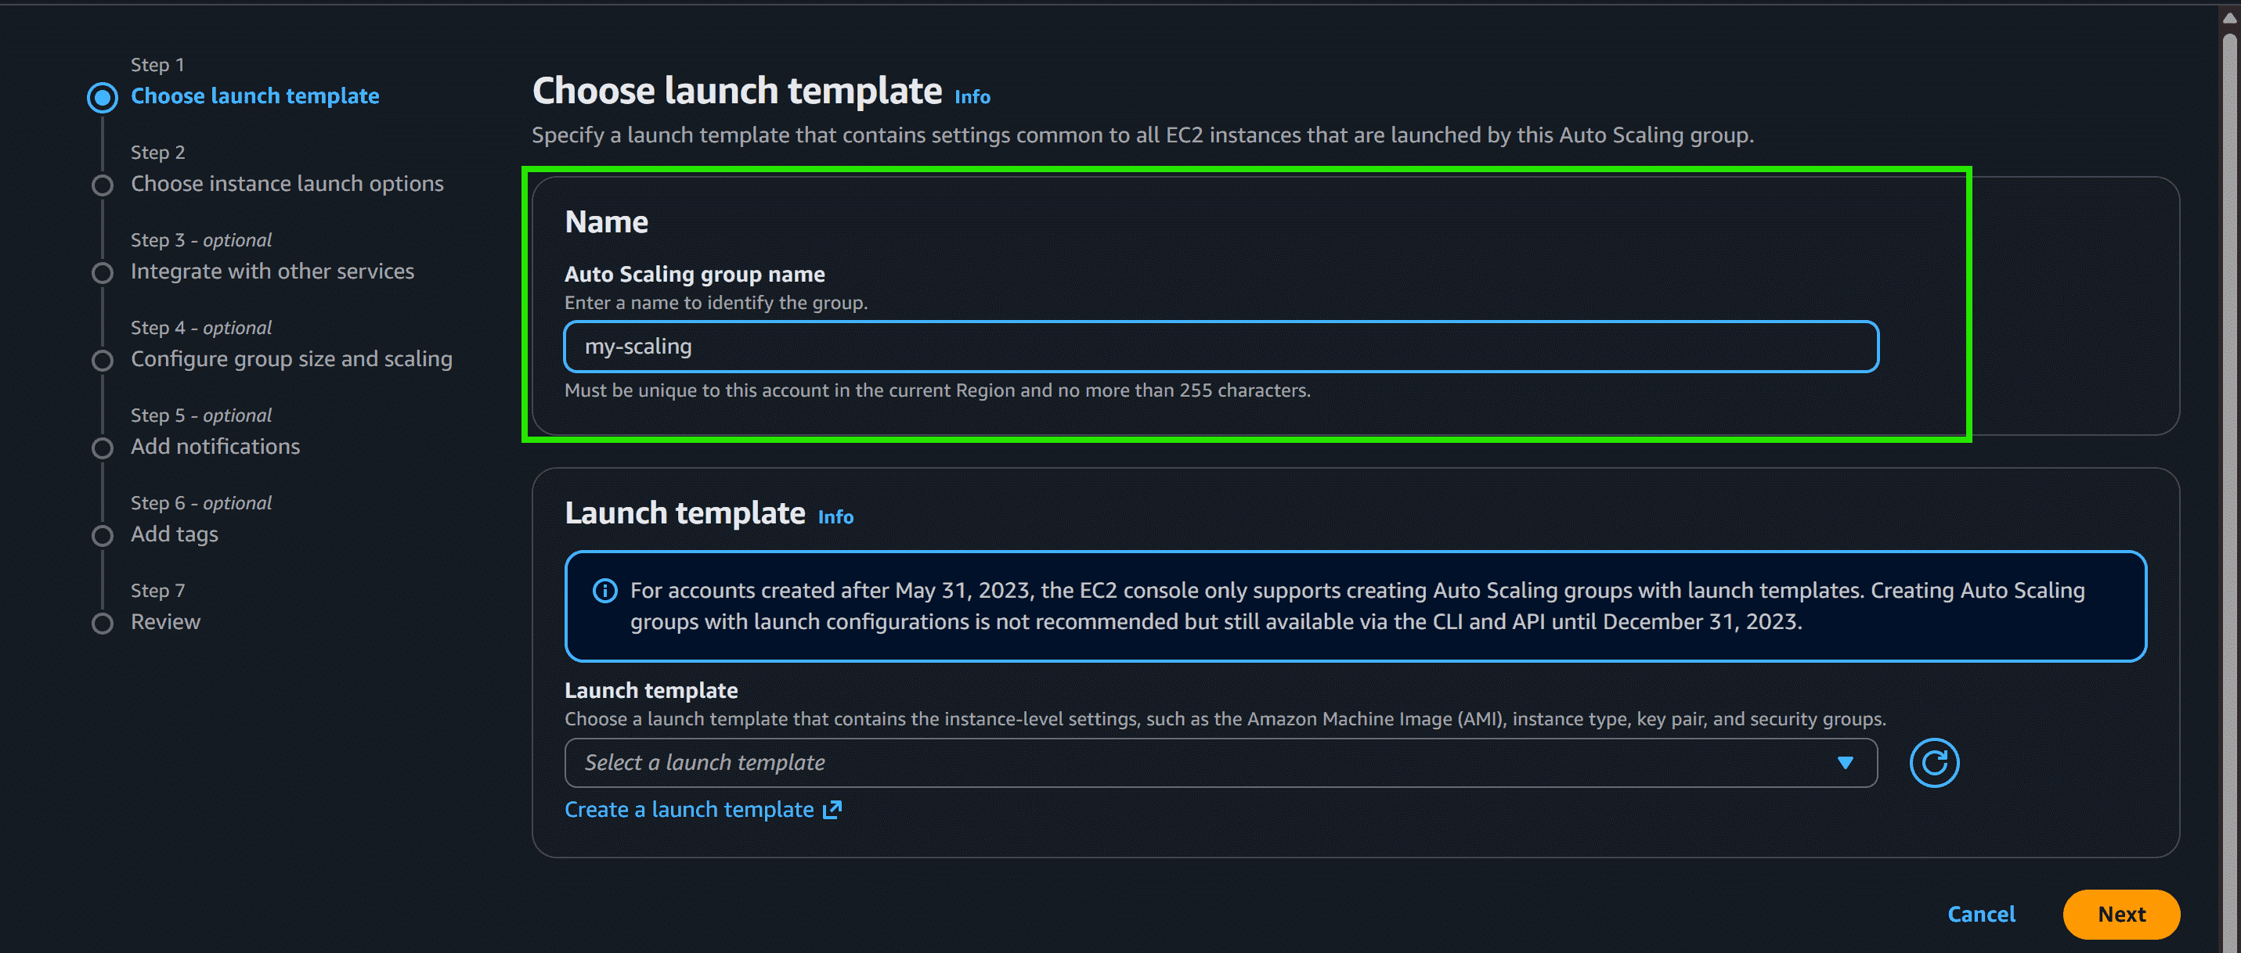Click the Name section heading
The width and height of the screenshot is (2241, 953).
coord(606,222)
